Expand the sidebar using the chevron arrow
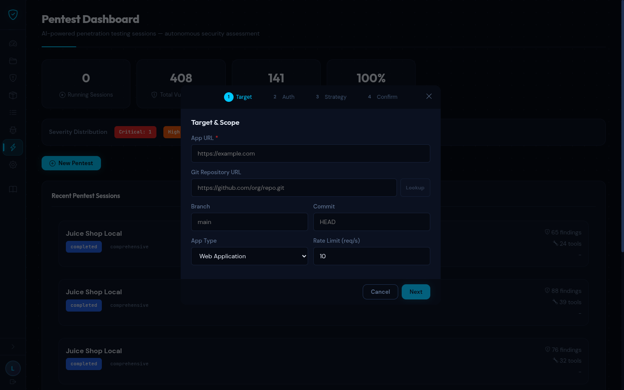 [13, 347]
